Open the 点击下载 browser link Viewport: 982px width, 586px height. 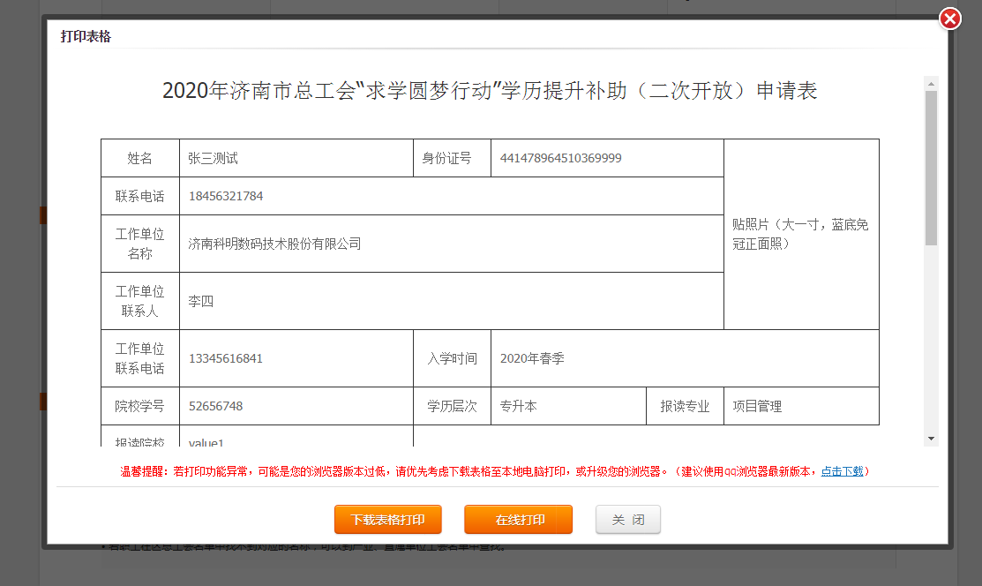point(842,471)
